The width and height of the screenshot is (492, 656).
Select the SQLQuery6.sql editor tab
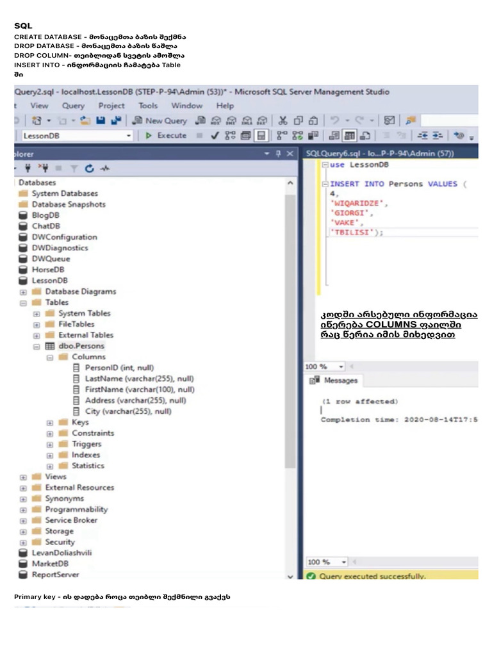pos(380,154)
